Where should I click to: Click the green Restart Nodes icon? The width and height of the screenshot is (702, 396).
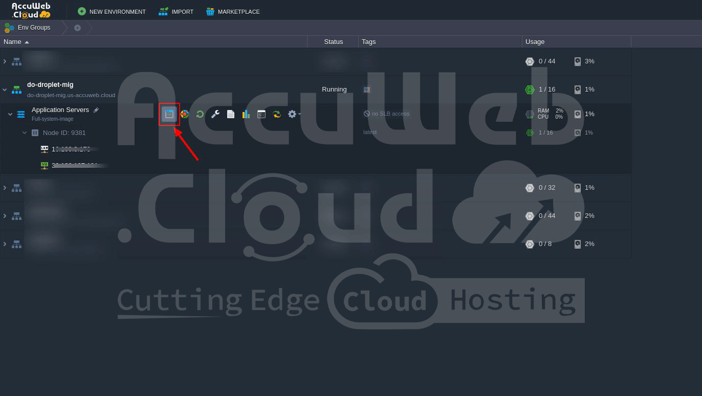(200, 114)
